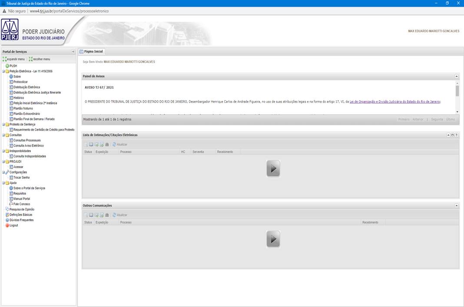Screen dimensions: 464x307
Task: Collapse the Painel de Avisos panel
Action: pos(457,76)
